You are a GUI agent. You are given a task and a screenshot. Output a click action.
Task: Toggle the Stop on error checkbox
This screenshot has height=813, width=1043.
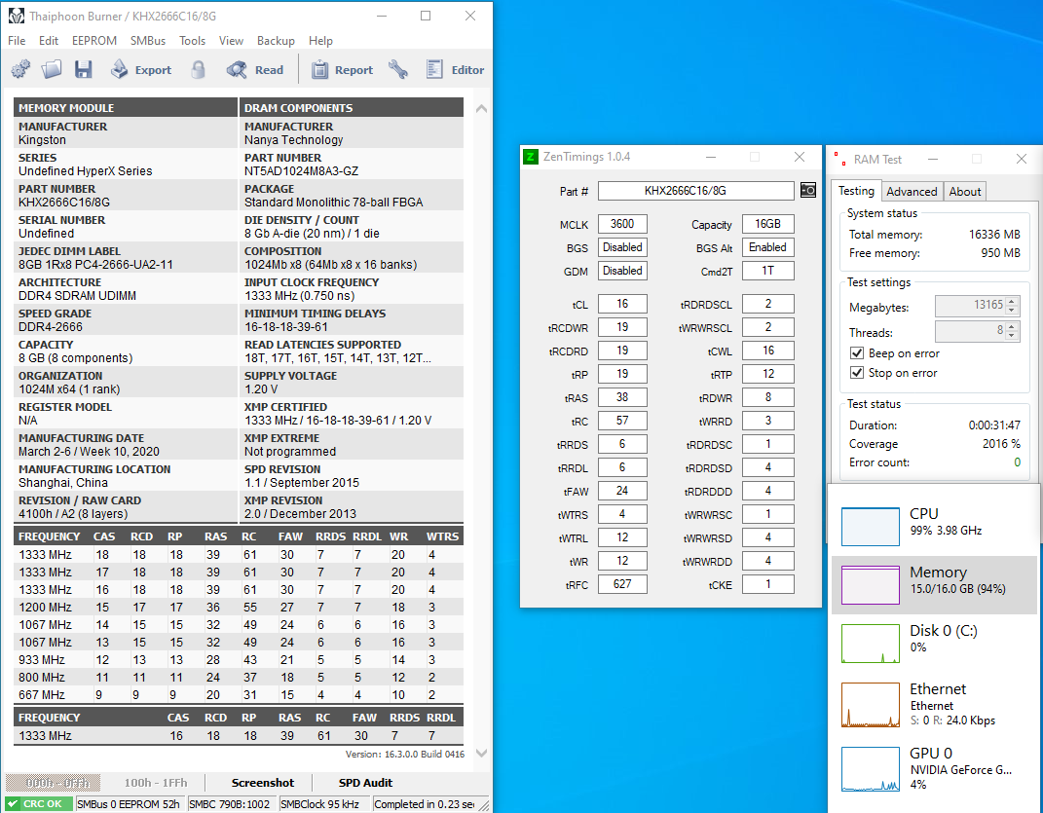857,373
